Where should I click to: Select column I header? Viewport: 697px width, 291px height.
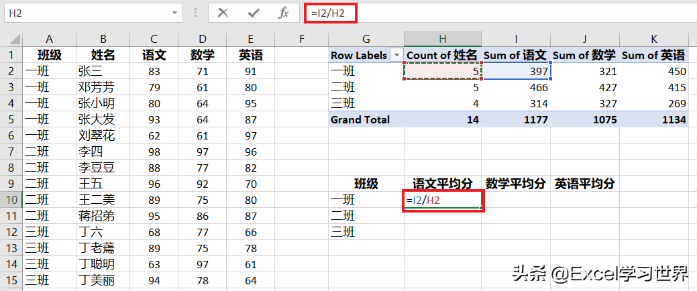click(516, 39)
